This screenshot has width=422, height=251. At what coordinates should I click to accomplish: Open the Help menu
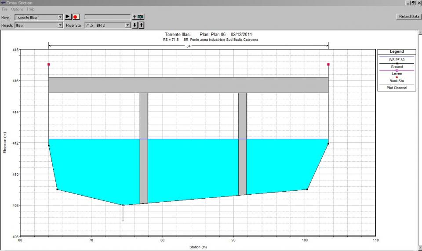coord(30,9)
